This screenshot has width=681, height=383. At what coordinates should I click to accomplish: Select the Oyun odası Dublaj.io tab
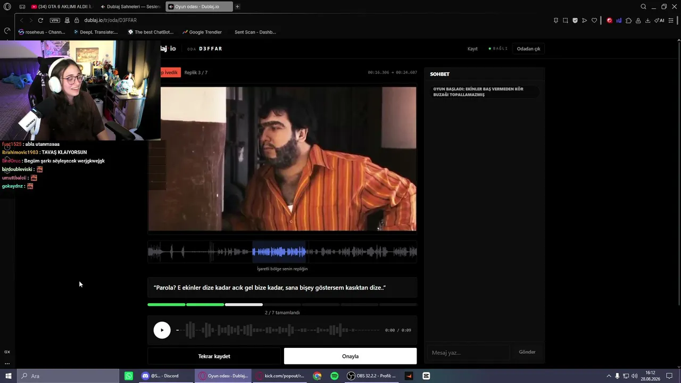click(199, 6)
